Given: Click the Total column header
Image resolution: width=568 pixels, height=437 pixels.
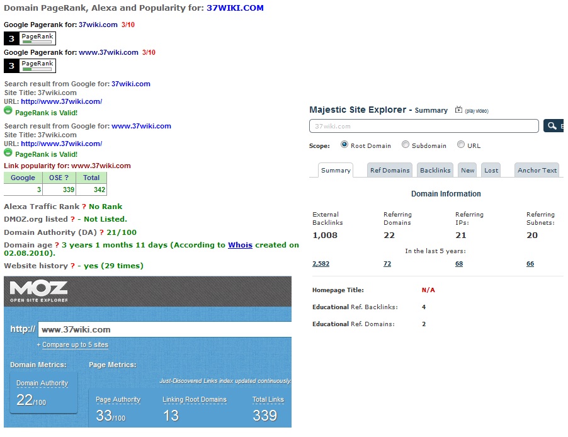Looking at the screenshot, I should click(x=91, y=178).
